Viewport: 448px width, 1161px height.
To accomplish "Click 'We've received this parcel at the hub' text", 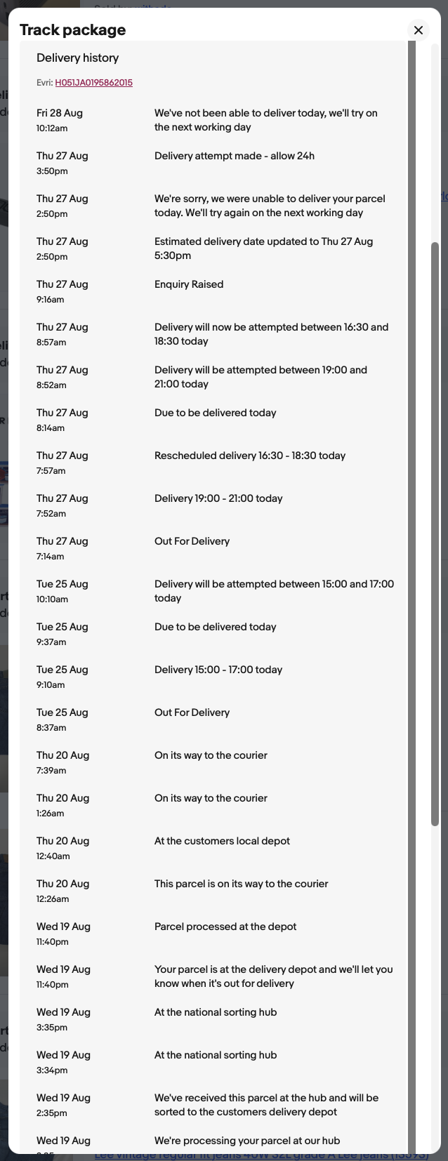I will [x=267, y=1105].
